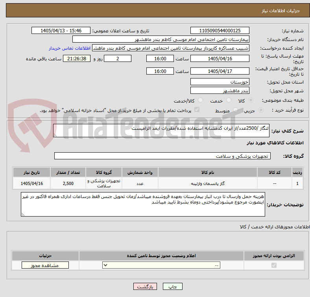Click the واحد شمارش column header
Screen dimensions: 310x297
click(x=140, y=172)
